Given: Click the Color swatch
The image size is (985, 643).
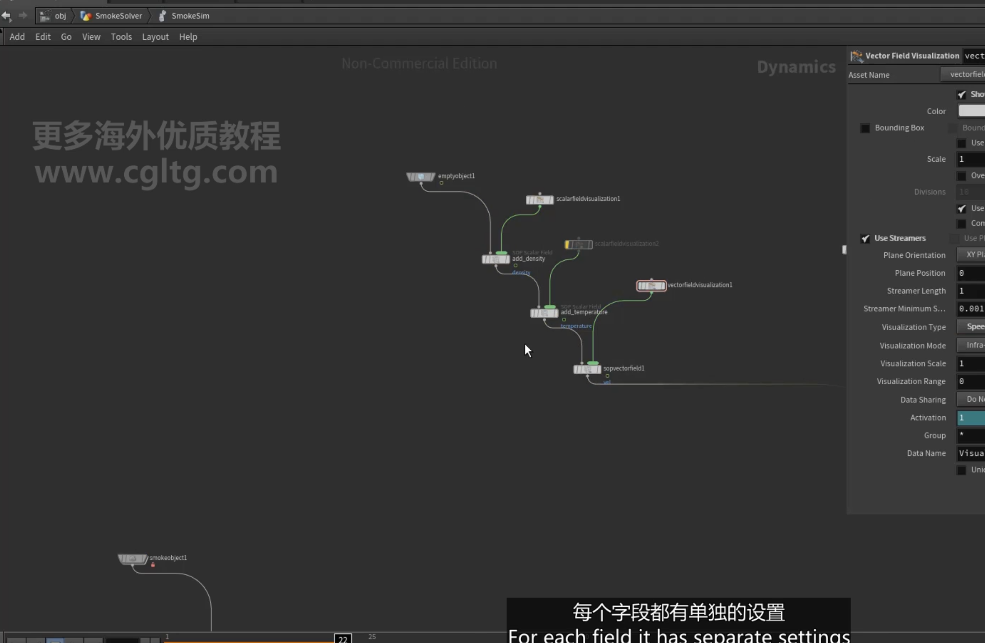Looking at the screenshot, I should (971, 111).
